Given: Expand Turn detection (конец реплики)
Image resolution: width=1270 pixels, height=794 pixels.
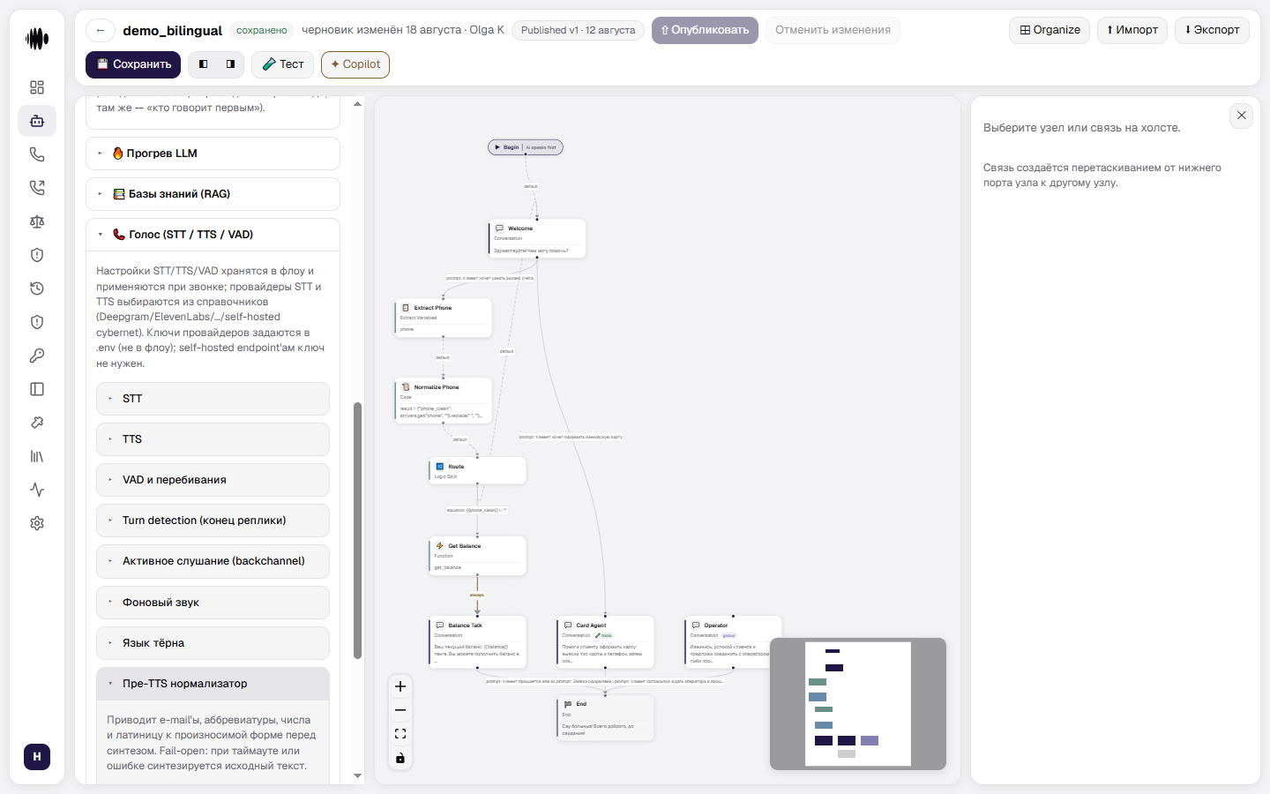Looking at the screenshot, I should tap(213, 521).
